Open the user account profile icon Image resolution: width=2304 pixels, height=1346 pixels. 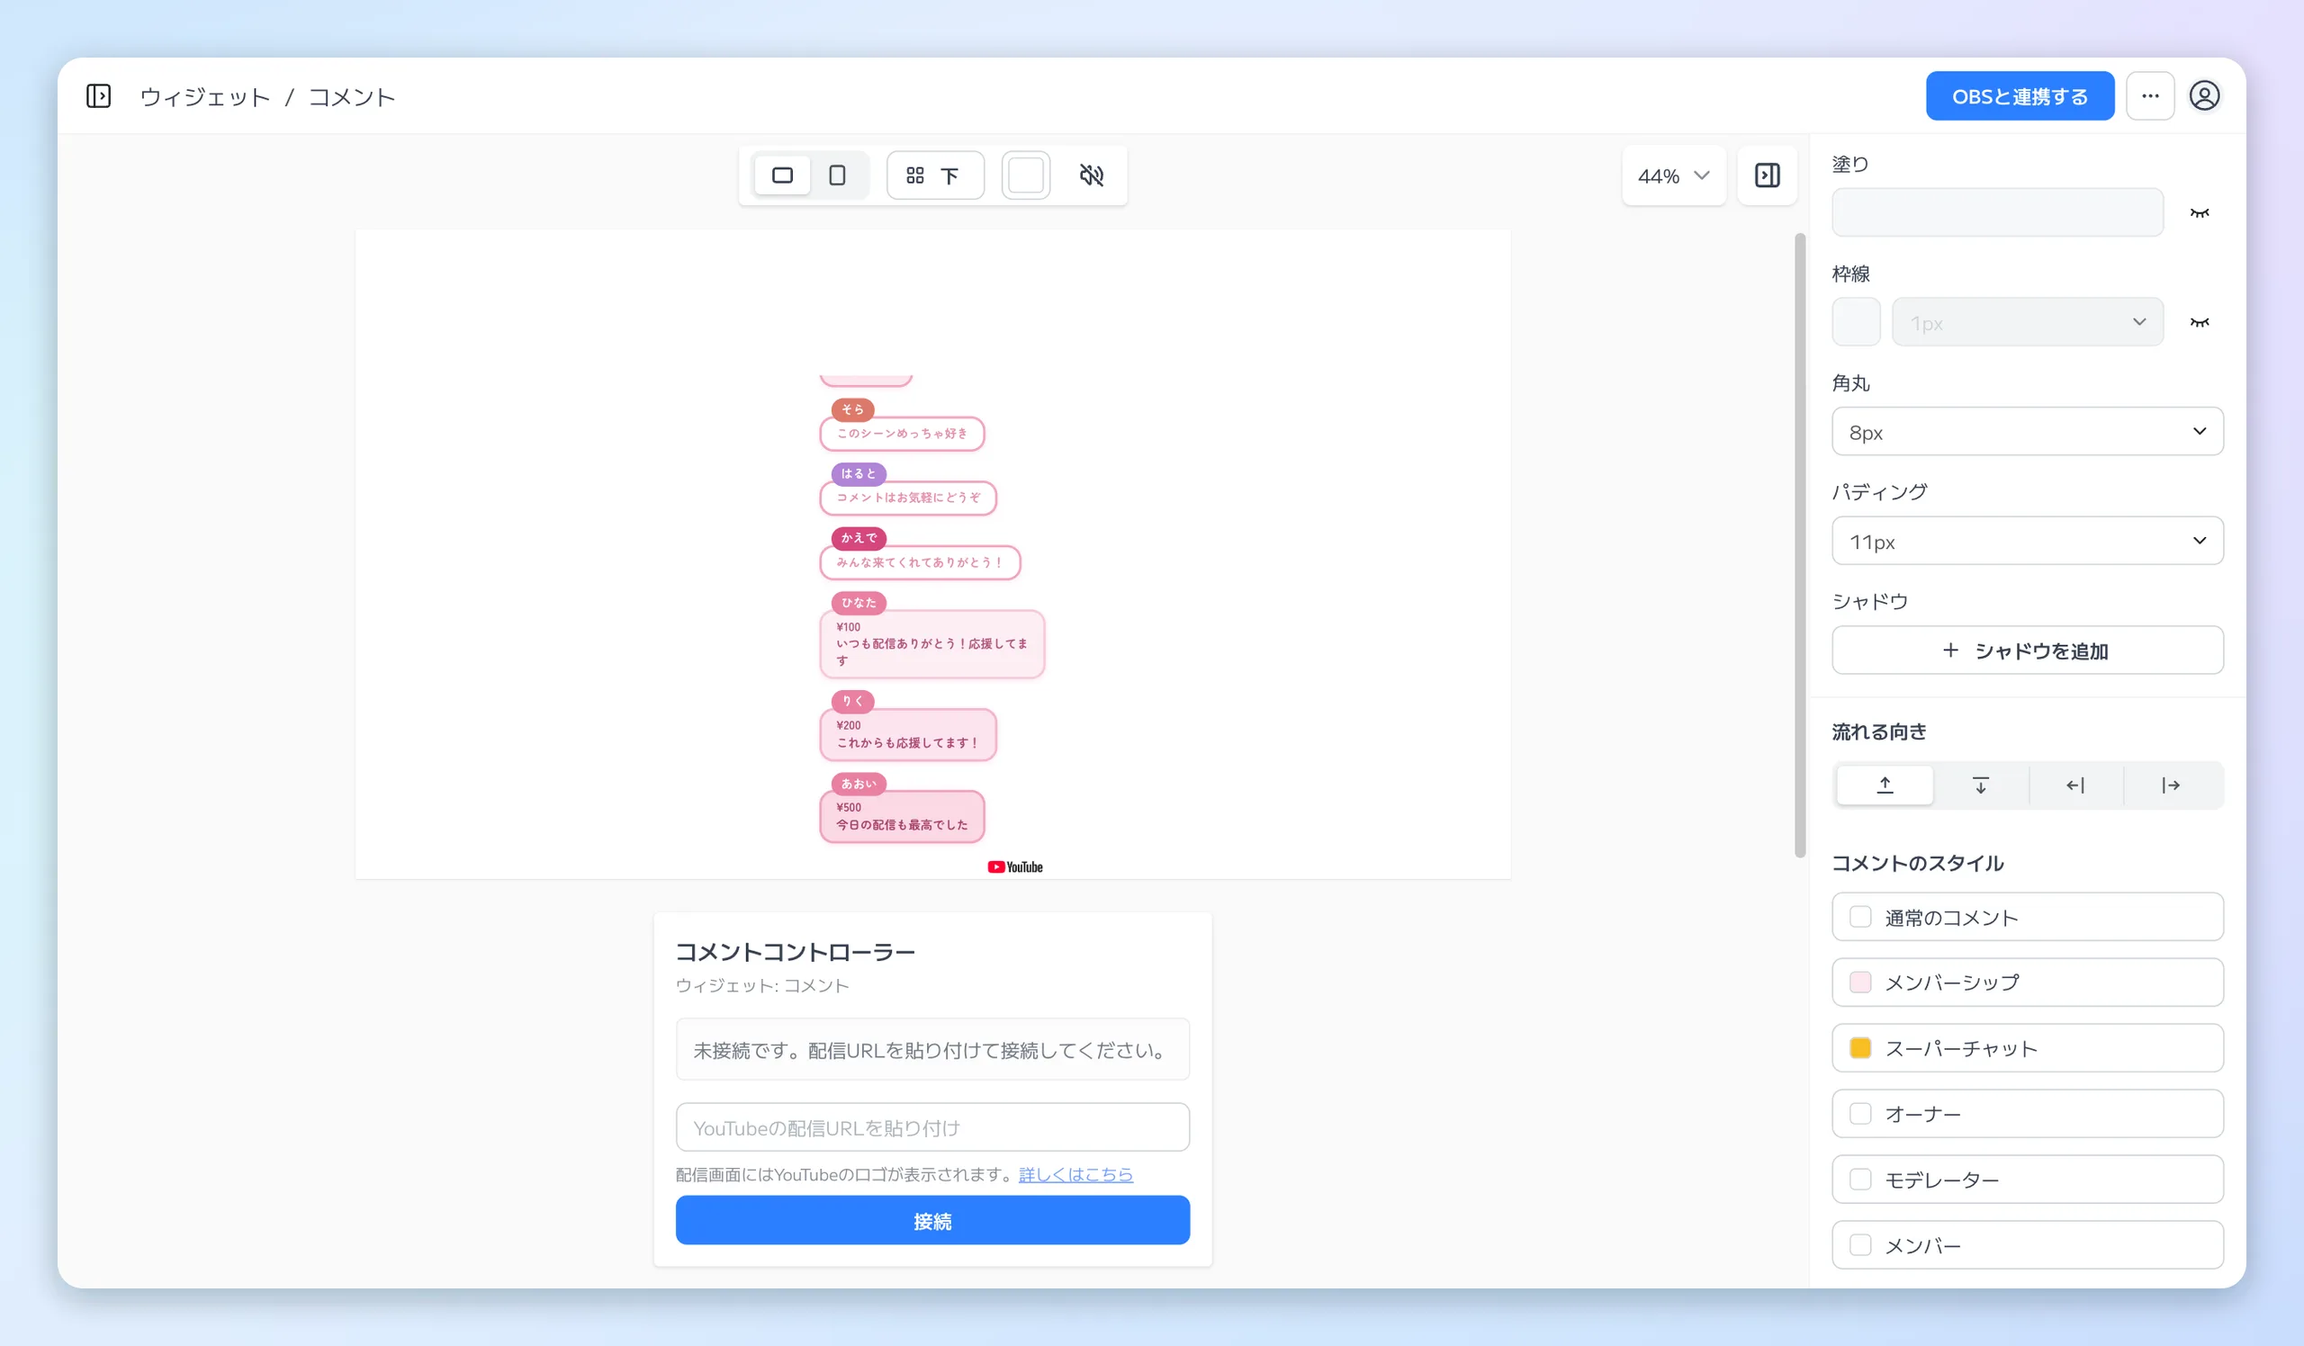pos(2204,96)
